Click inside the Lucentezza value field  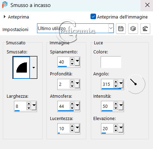coord(64,128)
